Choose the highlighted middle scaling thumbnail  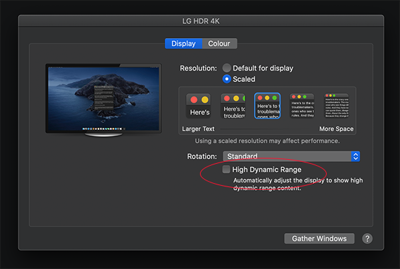pyautogui.click(x=267, y=106)
